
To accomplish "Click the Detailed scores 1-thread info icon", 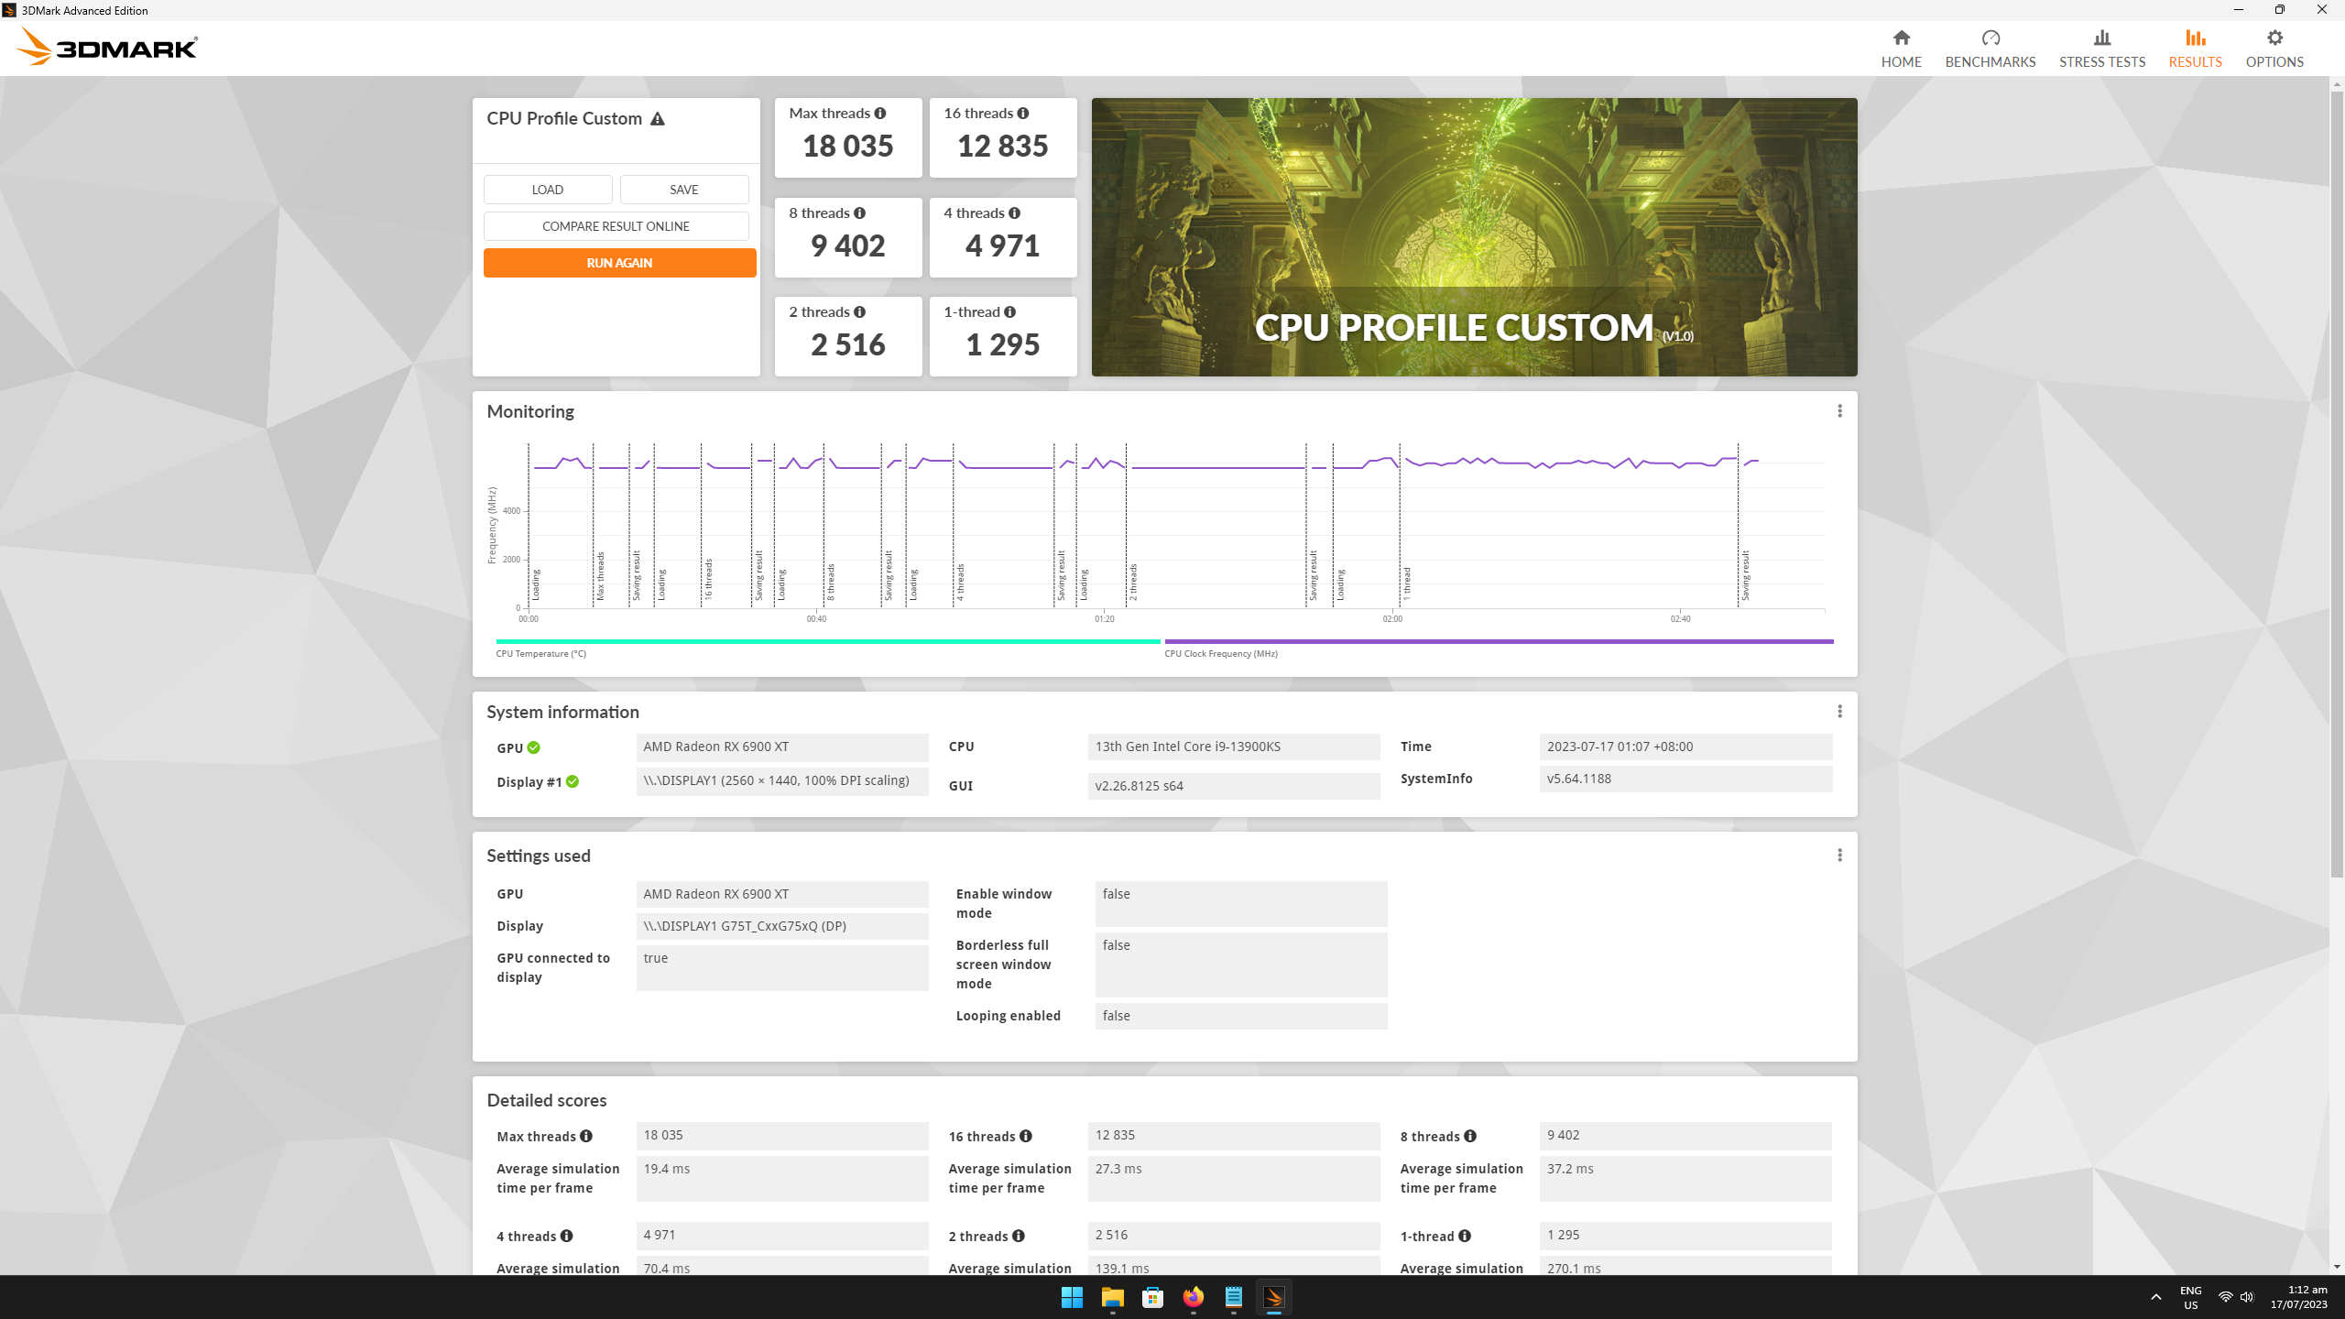I will tap(1465, 1237).
